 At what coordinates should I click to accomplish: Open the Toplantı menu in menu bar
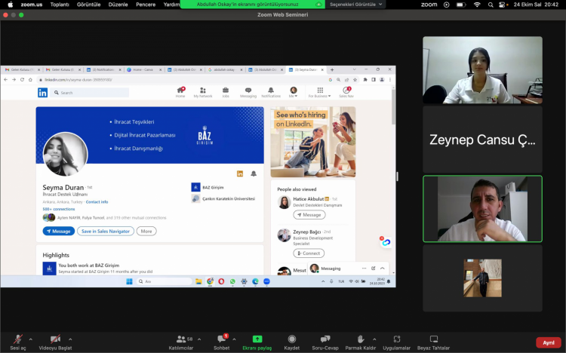(x=60, y=5)
